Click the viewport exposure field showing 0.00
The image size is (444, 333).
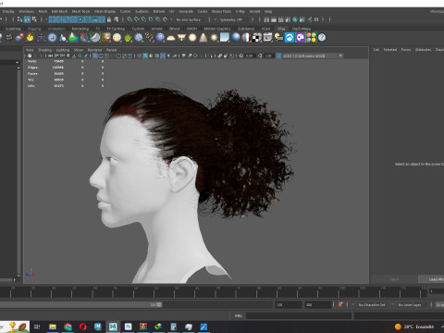pos(250,55)
